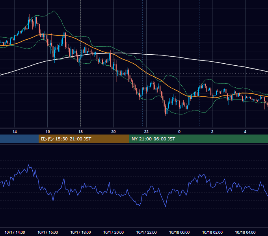Click the 10/17 20:00 time label
This screenshot has height=236, width=268.
(114, 232)
